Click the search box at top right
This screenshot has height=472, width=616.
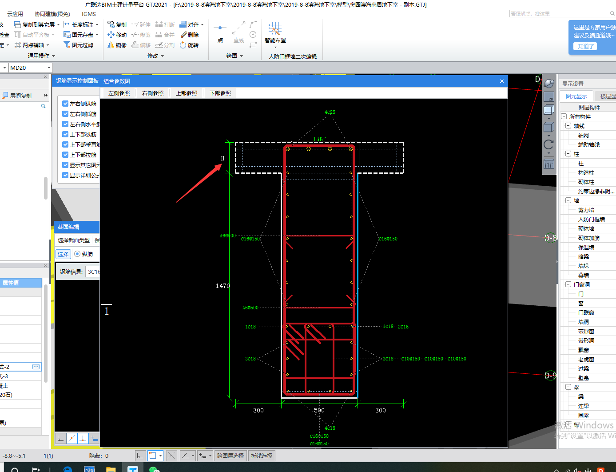coord(562,14)
